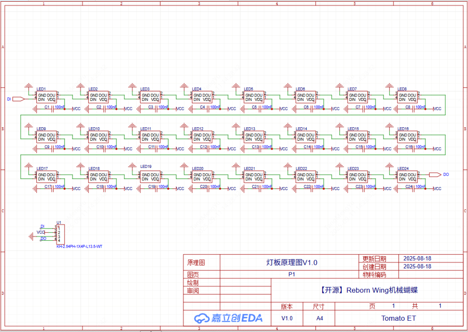Click the VCC net label near C8
This screenshot has width=468, height=332.
pyautogui.click(x=437, y=109)
